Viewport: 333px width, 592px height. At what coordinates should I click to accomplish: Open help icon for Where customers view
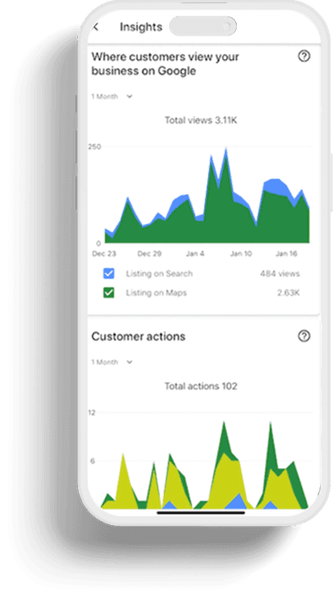[304, 56]
